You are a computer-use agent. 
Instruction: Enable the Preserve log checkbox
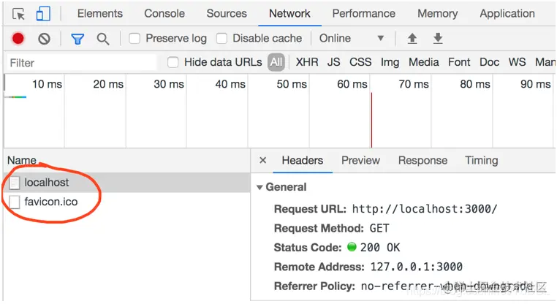pos(134,38)
